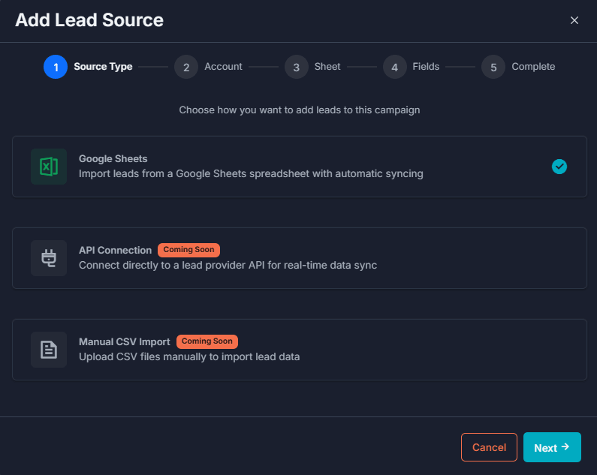
Task: Jump to step 4 circle, Fields
Action: click(x=395, y=67)
